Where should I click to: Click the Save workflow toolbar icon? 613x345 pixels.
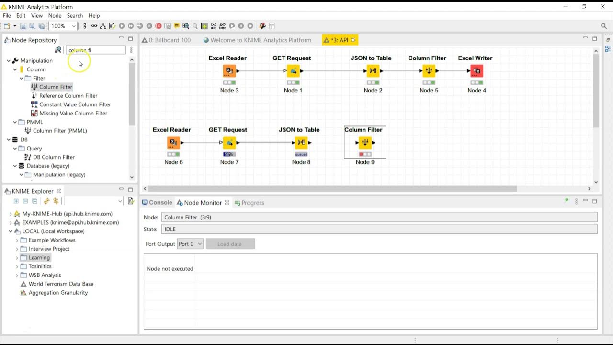pyautogui.click(x=23, y=26)
